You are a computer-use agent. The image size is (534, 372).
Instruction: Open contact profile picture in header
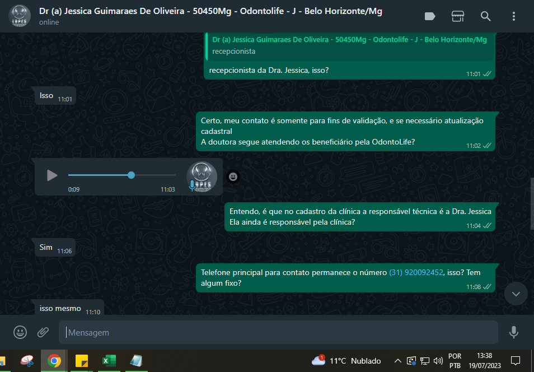(x=20, y=16)
